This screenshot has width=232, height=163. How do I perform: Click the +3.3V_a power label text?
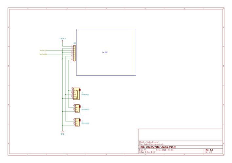(x=63, y=38)
